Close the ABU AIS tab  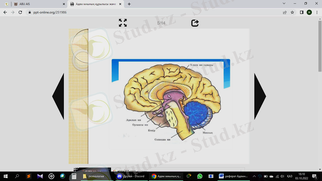pyautogui.click(x=64, y=4)
